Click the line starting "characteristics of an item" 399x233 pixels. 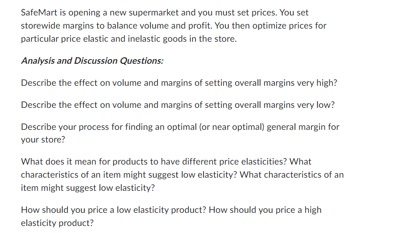[182, 175]
